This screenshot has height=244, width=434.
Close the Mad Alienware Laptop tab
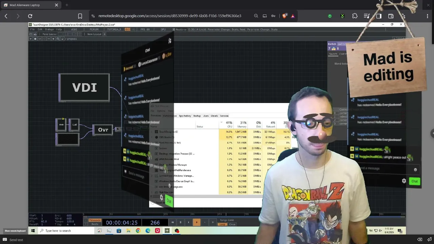[57, 5]
